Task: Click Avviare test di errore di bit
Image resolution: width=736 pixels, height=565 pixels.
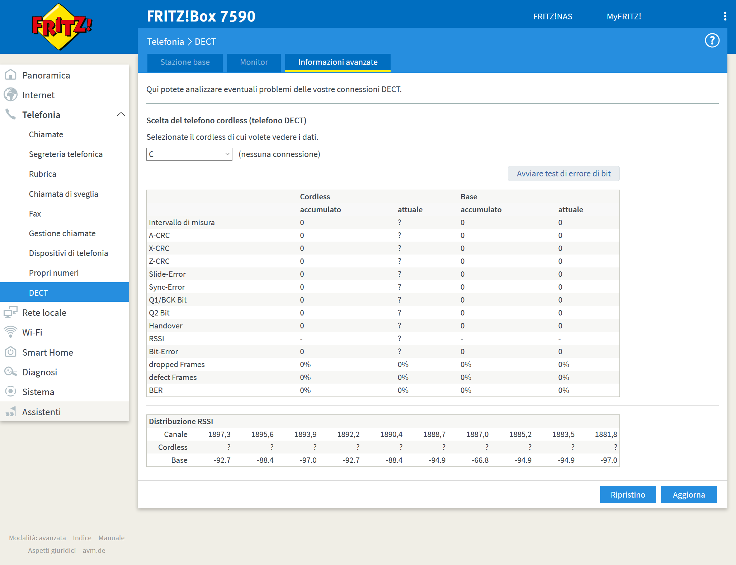Action: pos(563,174)
